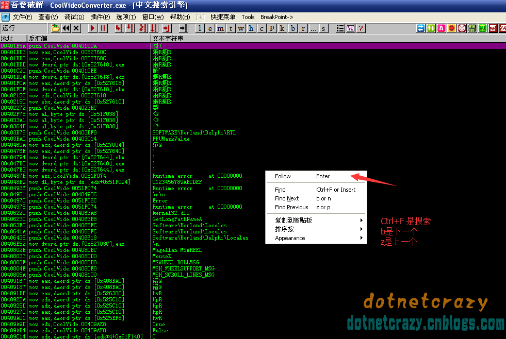The image size is (506, 339).
Task: Click the red Run play icon
Action: coord(93,28)
